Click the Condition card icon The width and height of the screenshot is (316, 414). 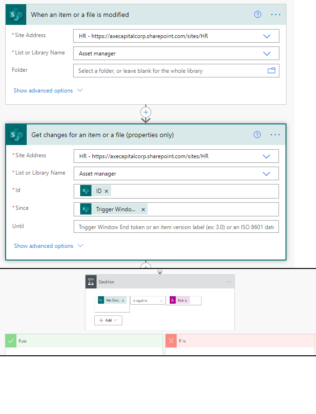coord(91,282)
